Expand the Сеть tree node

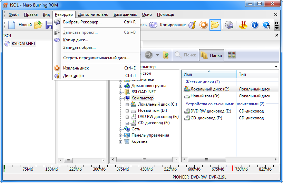click(x=120, y=129)
